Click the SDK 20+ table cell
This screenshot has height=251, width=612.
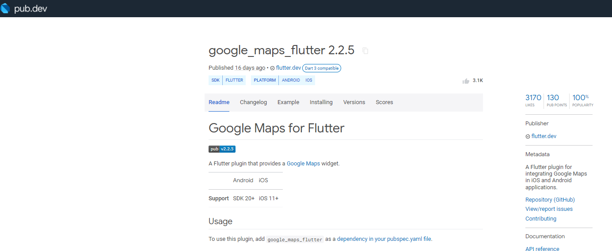[x=244, y=199]
